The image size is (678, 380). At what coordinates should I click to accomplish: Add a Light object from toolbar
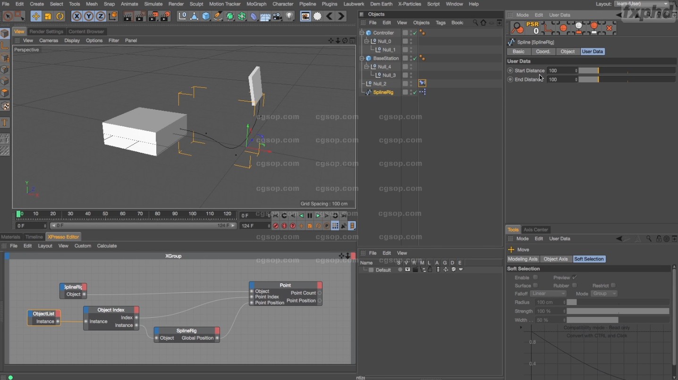click(x=289, y=17)
